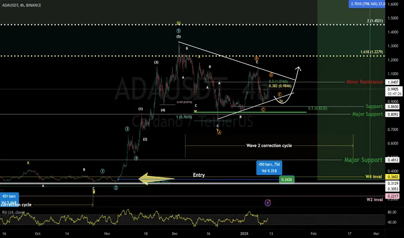Click the ADAUSDT, 4h, BINANCE symbol title
Screen dimensions: 404x238
tap(21, 5)
